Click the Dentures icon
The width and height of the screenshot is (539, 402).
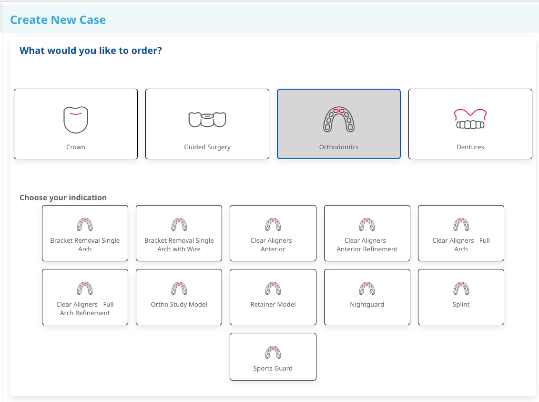[470, 119]
